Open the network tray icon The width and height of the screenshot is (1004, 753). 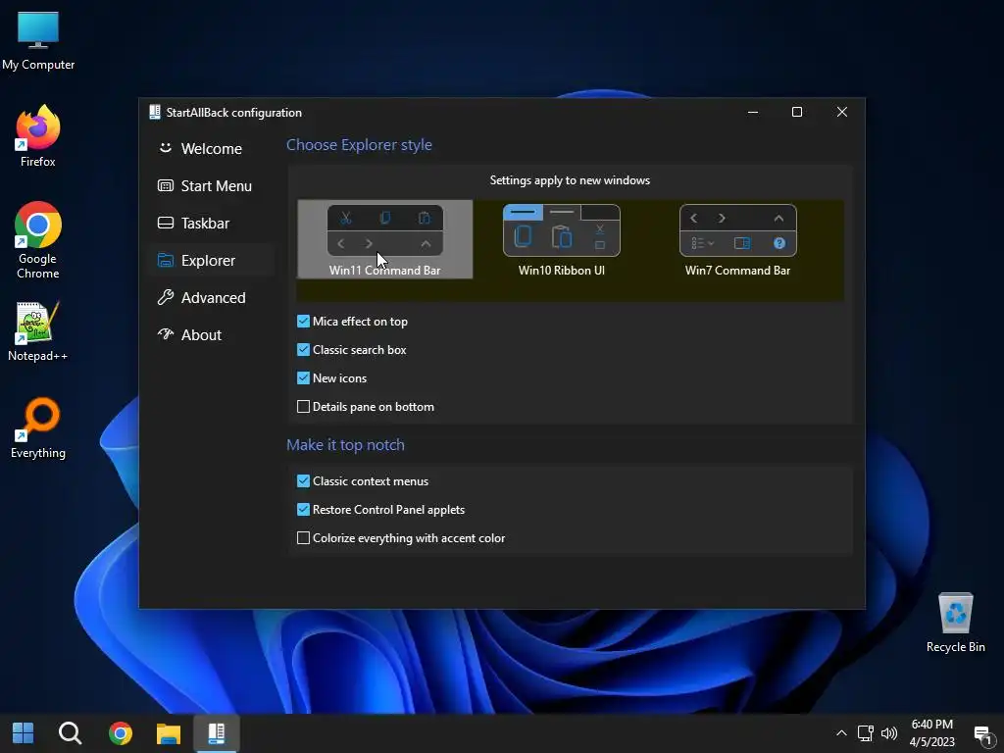(865, 733)
